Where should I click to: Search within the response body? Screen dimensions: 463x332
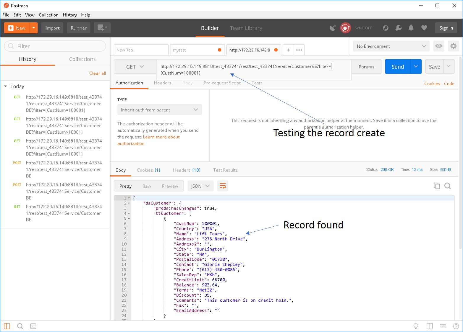tap(448, 186)
